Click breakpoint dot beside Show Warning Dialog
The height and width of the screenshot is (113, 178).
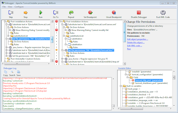tap(56, 30)
